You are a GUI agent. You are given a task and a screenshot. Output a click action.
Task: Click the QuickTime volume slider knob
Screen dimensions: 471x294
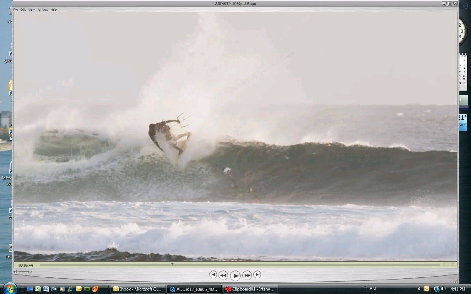tap(30, 272)
